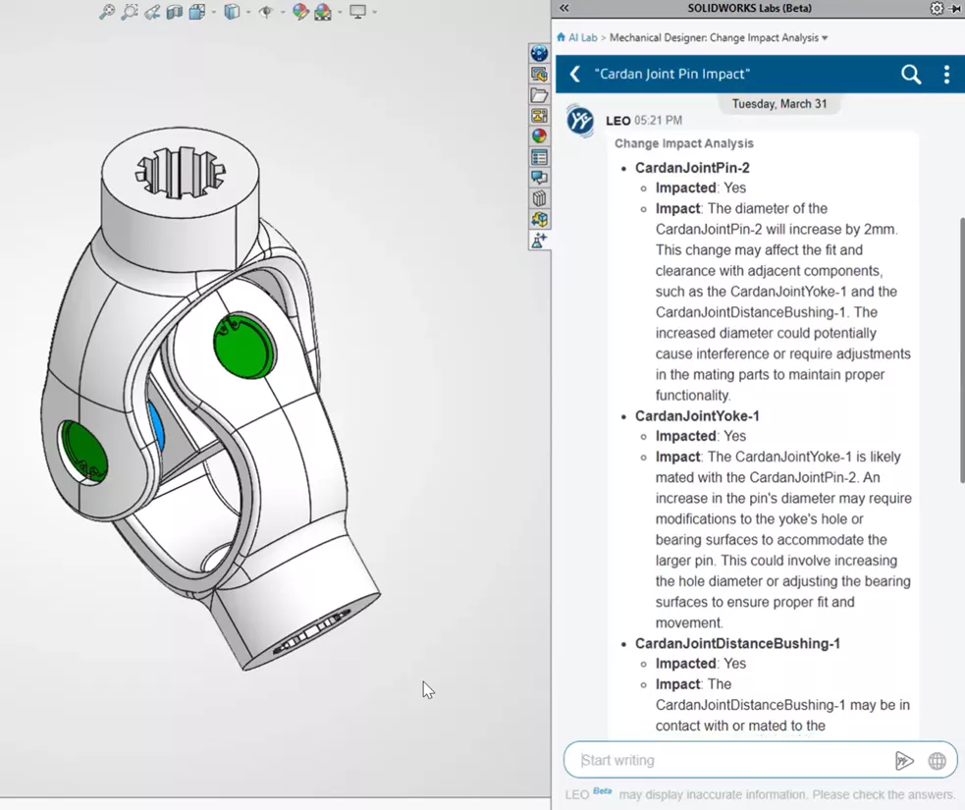Screen dimensions: 965x810
Task: Click the Hide/Show Items eye icon
Action: click(x=266, y=12)
